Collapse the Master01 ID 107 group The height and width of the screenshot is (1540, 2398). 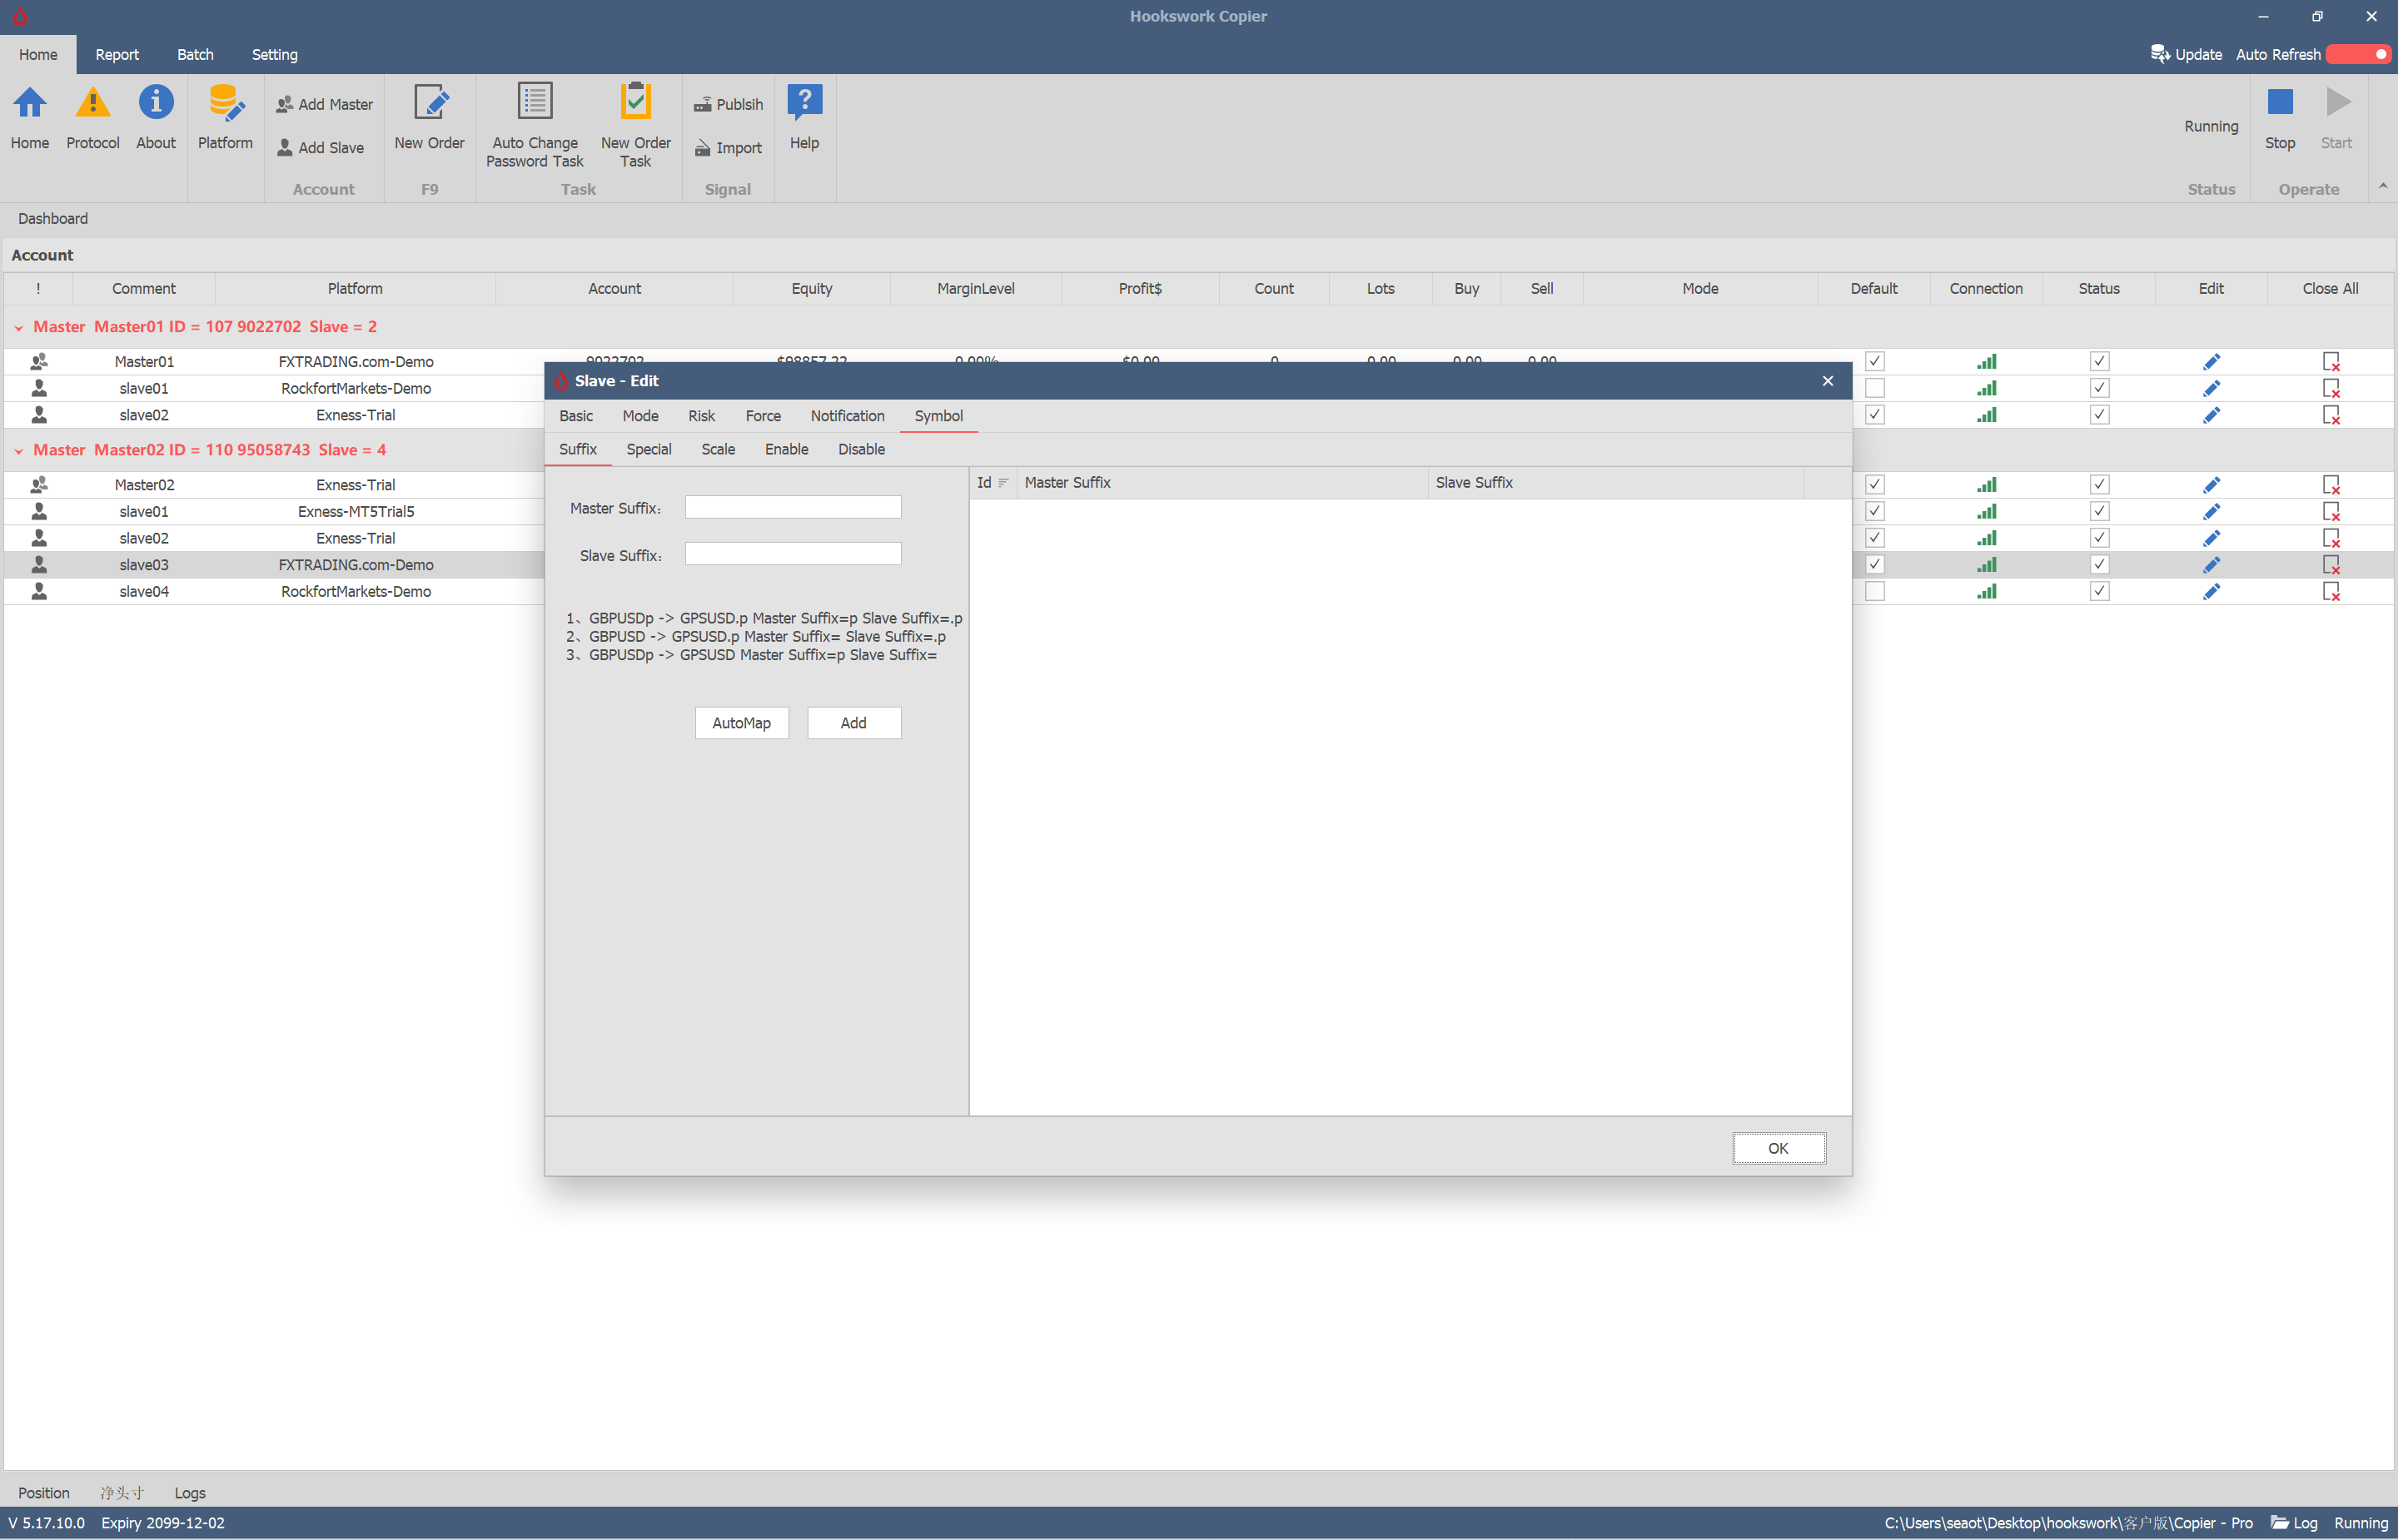coord(18,327)
